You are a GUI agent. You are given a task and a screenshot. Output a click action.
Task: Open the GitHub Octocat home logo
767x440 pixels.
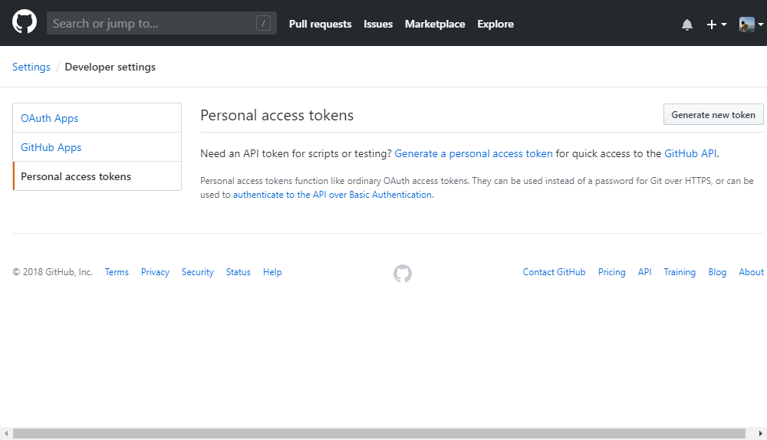(x=25, y=22)
